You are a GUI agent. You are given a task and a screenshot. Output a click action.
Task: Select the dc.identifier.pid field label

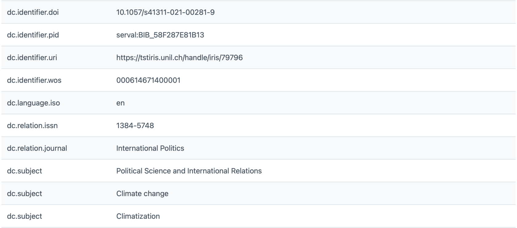coord(33,35)
